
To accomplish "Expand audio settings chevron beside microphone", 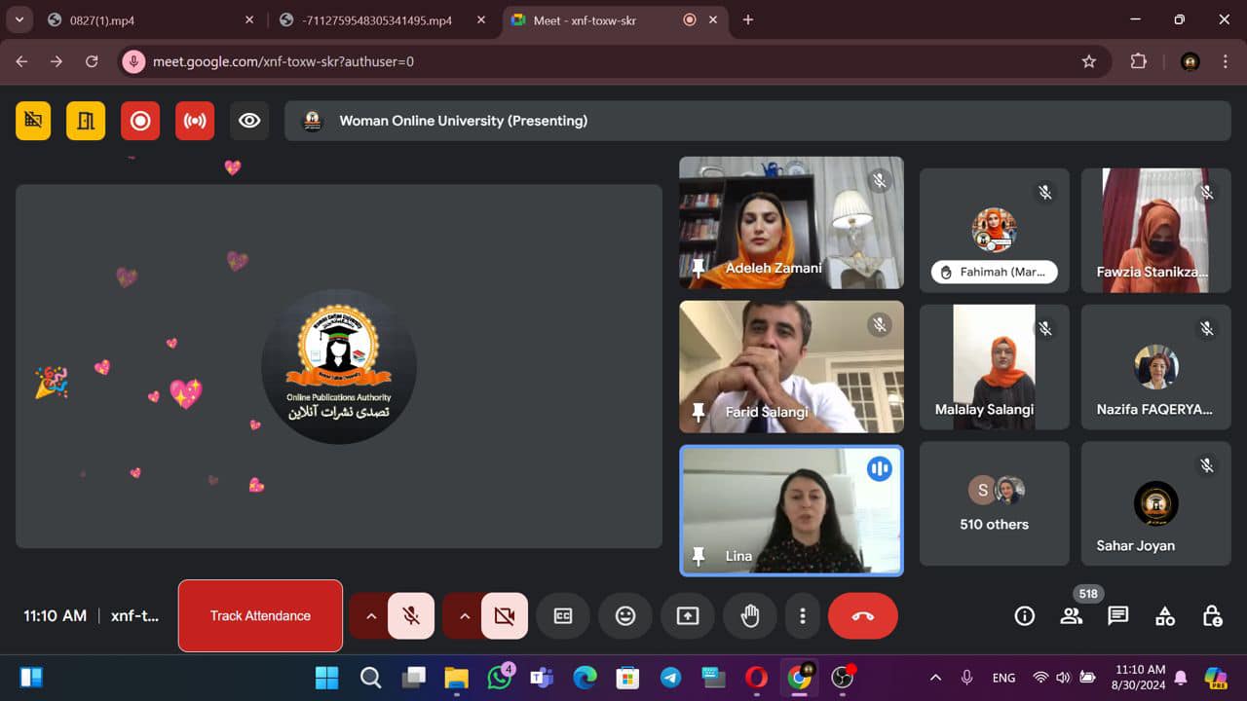I will (x=370, y=615).
